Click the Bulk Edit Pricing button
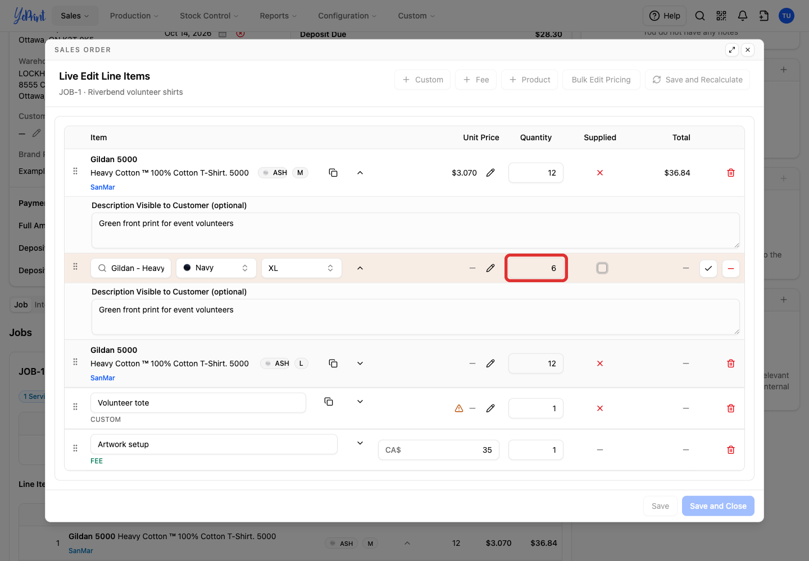Image resolution: width=809 pixels, height=561 pixels. [601, 80]
